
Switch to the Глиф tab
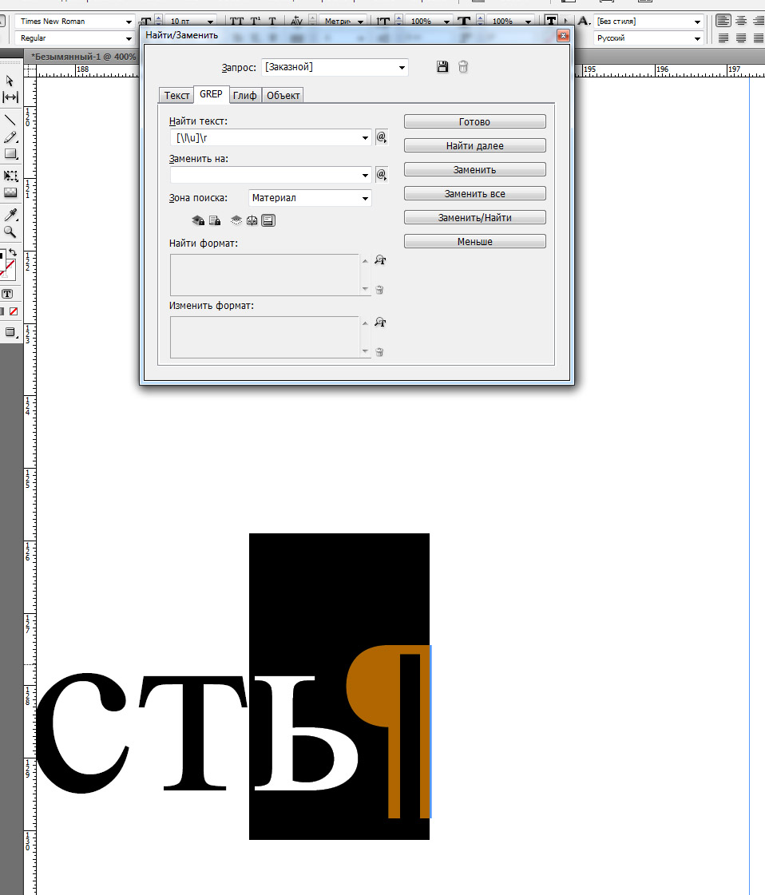(244, 95)
